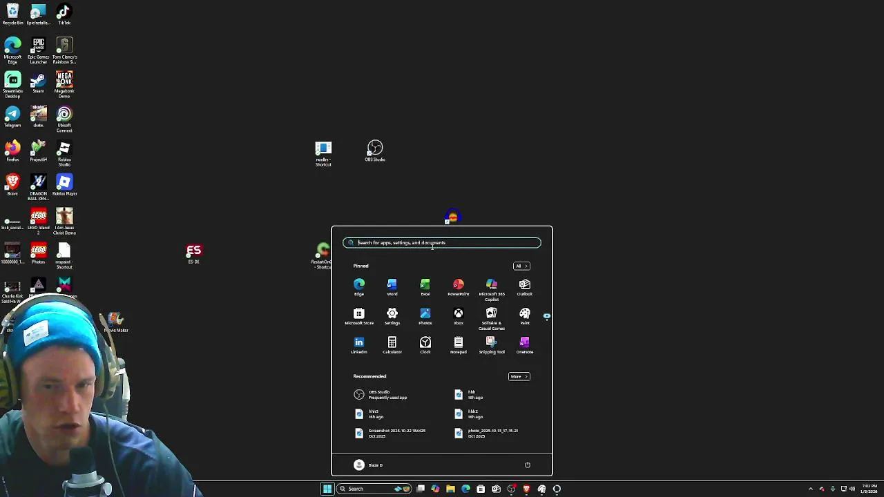Viewport: 884px width, 497px height.
Task: Select Tom Clancy's Rainbow Six desktop icon
Action: [64, 50]
